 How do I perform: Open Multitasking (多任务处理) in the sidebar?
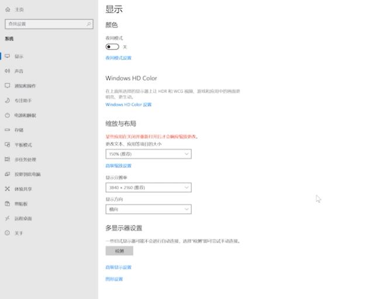pos(25,159)
